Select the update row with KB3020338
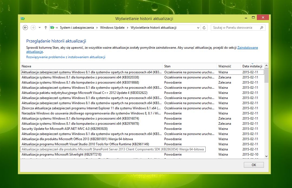 (142, 77)
